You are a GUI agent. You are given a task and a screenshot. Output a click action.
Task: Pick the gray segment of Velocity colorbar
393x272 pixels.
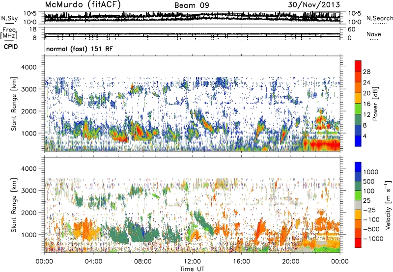pyautogui.click(x=358, y=205)
